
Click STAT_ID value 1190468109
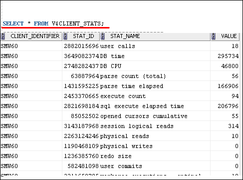click(x=81, y=146)
